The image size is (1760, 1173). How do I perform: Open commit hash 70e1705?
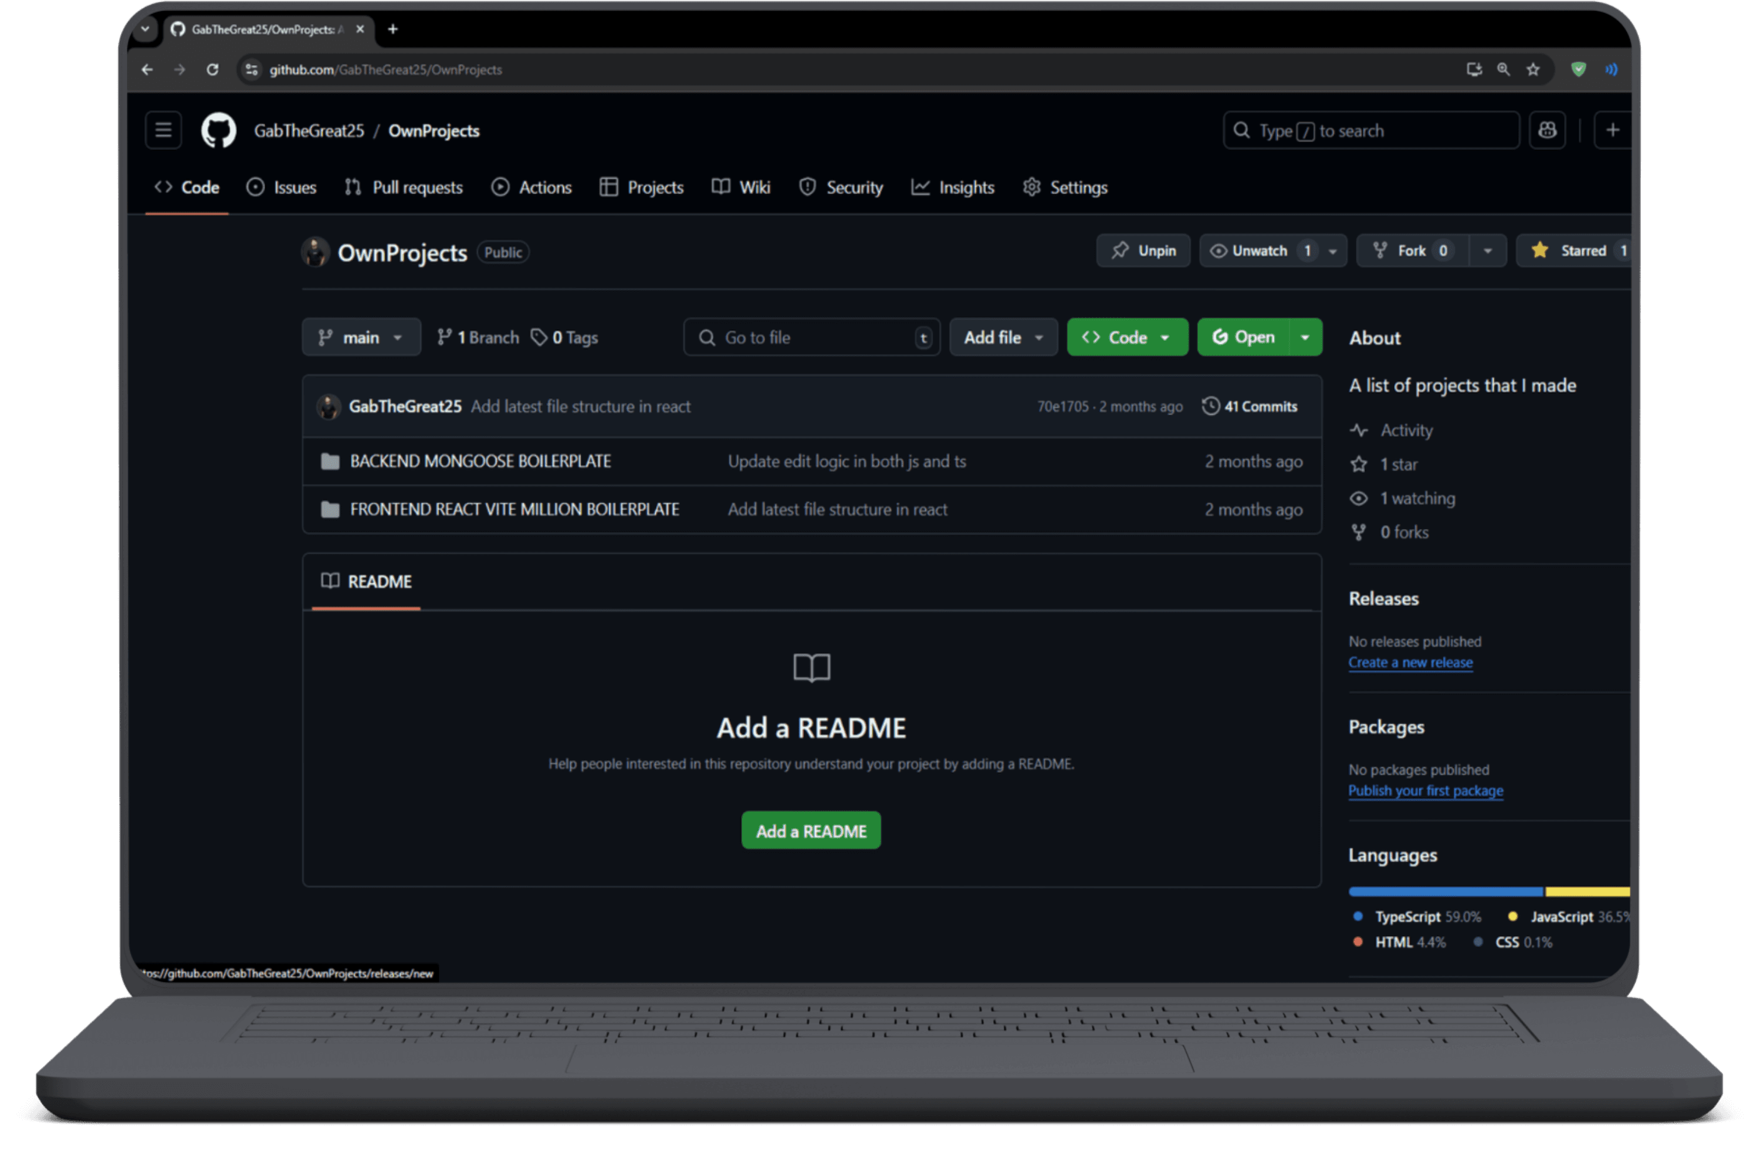pyautogui.click(x=1062, y=406)
